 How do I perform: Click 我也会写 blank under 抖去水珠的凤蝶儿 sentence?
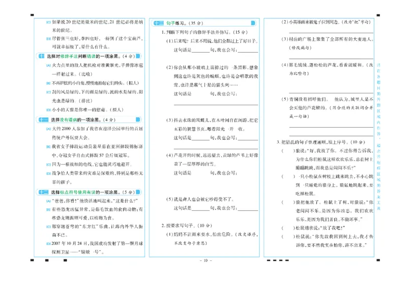248,138
